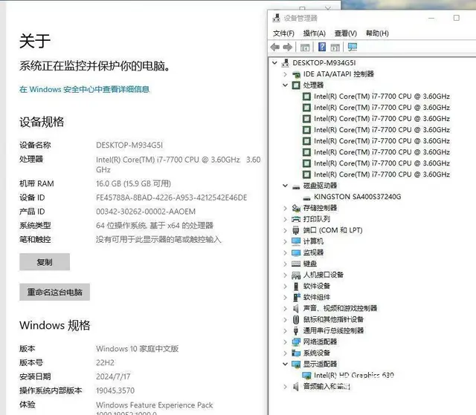Click the 键盘 category keyboard icon
The image size is (476, 415).
[296, 264]
